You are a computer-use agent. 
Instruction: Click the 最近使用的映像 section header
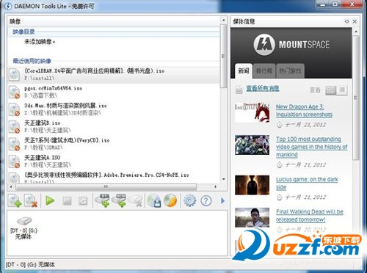point(32,61)
